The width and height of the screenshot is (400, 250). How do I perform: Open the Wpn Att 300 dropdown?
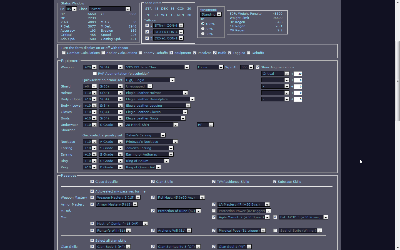[247, 67]
